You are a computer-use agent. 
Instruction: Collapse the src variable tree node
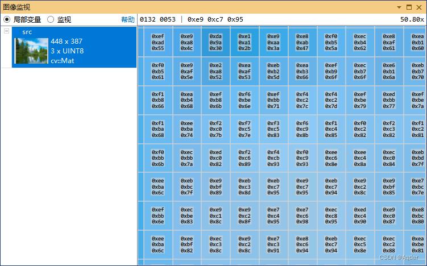coord(6,31)
